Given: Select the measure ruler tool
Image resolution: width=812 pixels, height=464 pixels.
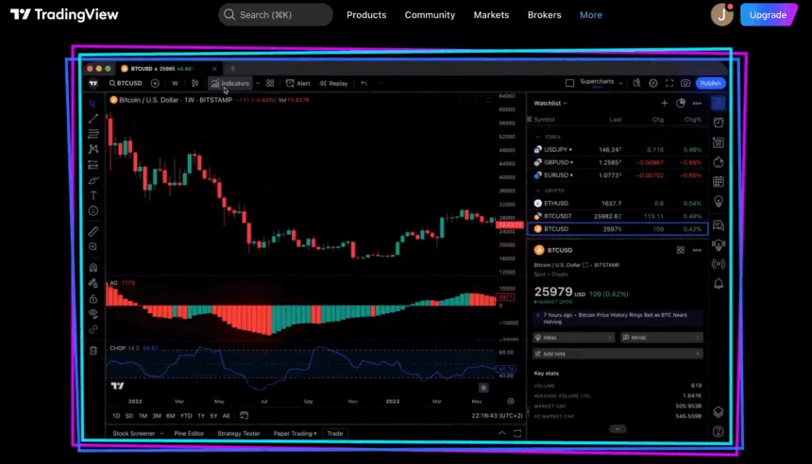Looking at the screenshot, I should point(93,231).
